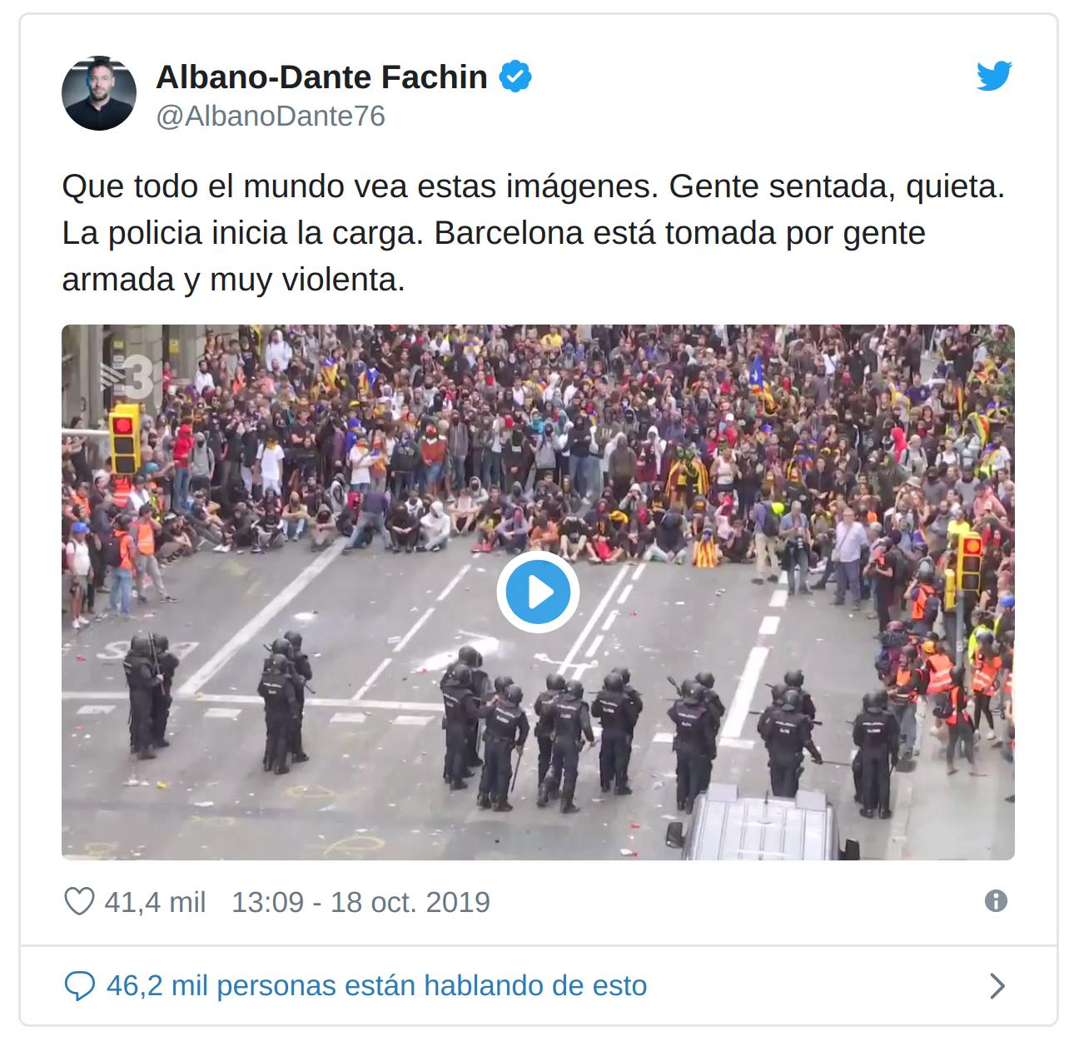Click the Albano-Dante Fachin display name
Viewport: 1079px width, 1041px height.
(321, 77)
